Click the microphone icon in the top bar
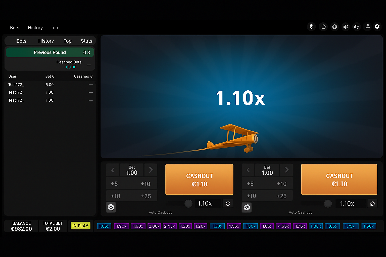 coord(311,27)
